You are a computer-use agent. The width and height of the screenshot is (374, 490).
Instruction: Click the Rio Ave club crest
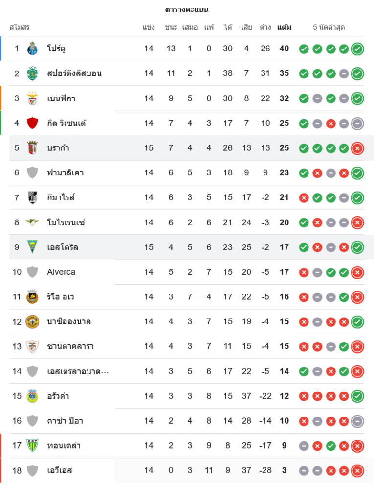coord(32,296)
